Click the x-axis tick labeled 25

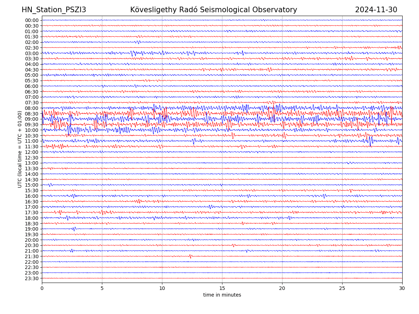[342, 289]
